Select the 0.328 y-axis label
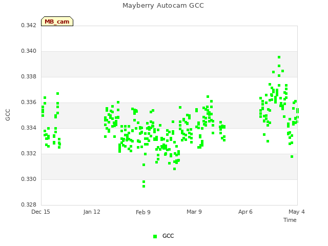The height and width of the screenshot is (246, 328). pos(29,204)
